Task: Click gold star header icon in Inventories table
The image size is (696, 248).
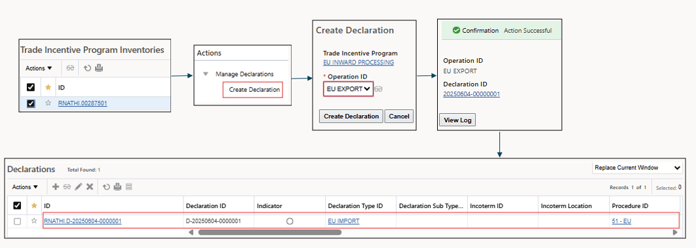Action: click(x=48, y=87)
